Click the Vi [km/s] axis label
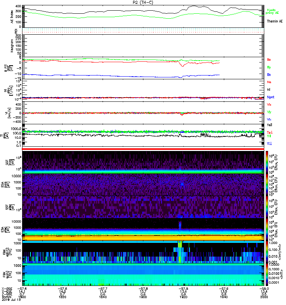Image resolution: width=286 pixels, height=305 pixels. coord(8,112)
